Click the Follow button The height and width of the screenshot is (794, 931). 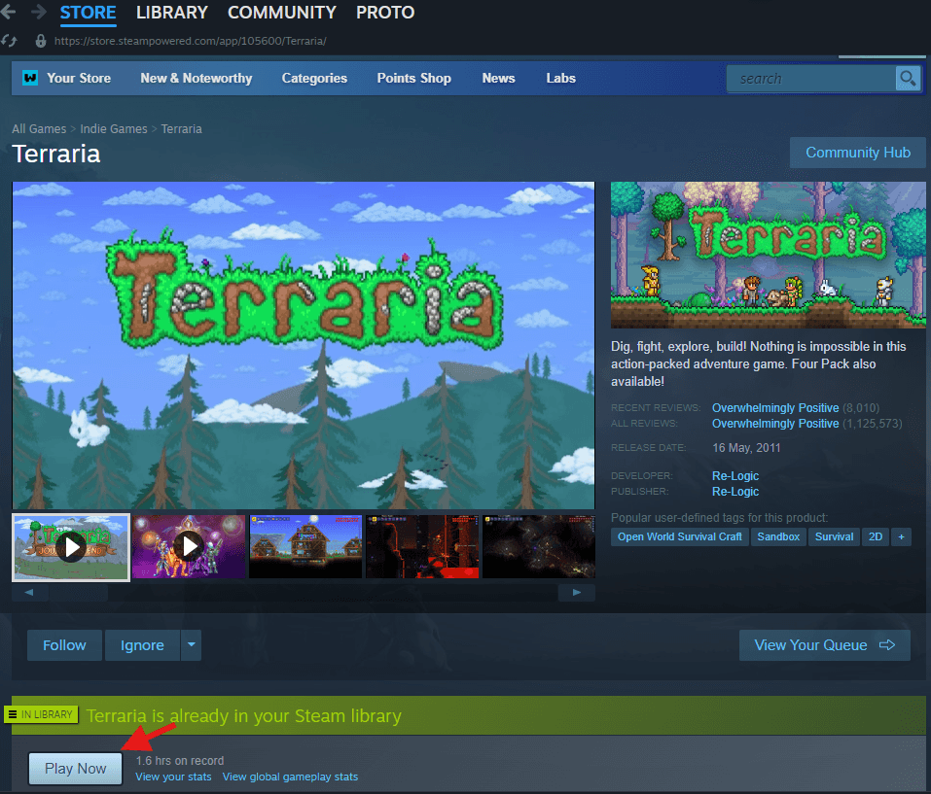[64, 644]
